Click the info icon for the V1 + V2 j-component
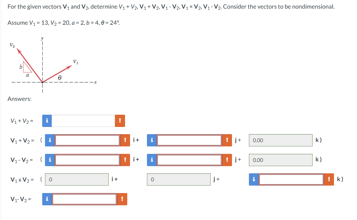 click(x=151, y=140)
